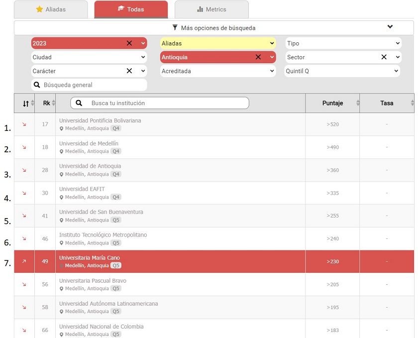Click location pin under Universitaria Pascual Bravo

coord(61,289)
